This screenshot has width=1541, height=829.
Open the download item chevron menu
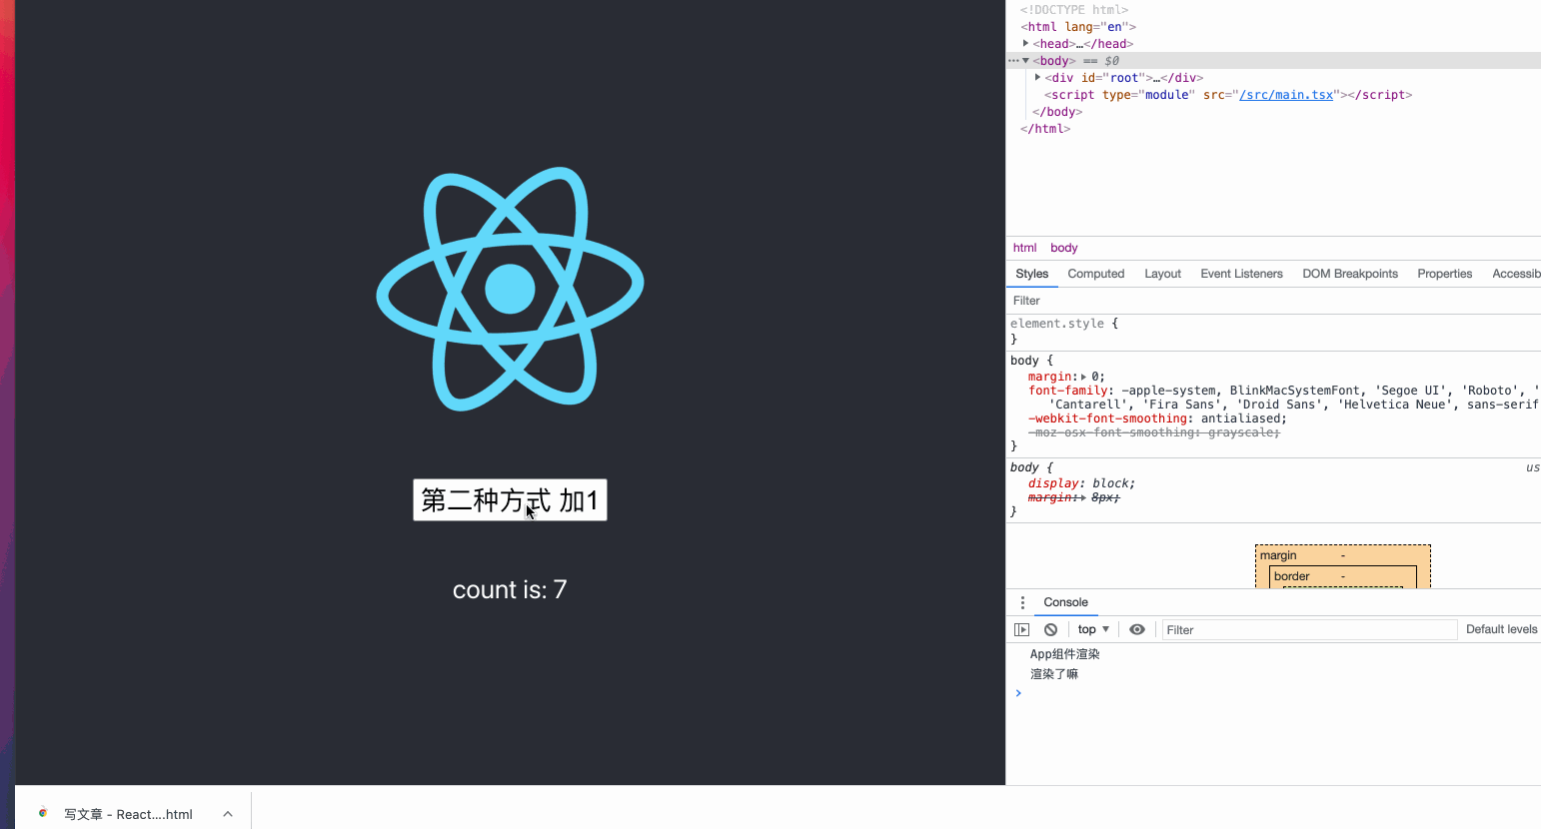[x=228, y=814]
